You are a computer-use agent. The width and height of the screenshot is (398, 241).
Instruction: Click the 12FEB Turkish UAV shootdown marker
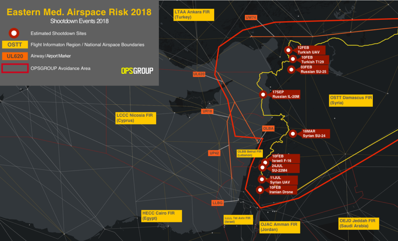(288, 50)
